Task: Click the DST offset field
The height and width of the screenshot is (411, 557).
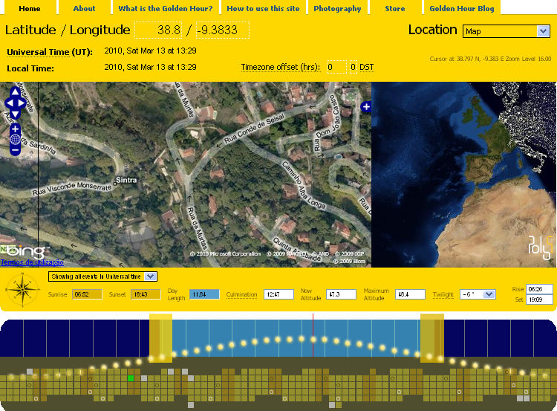Action: click(353, 67)
